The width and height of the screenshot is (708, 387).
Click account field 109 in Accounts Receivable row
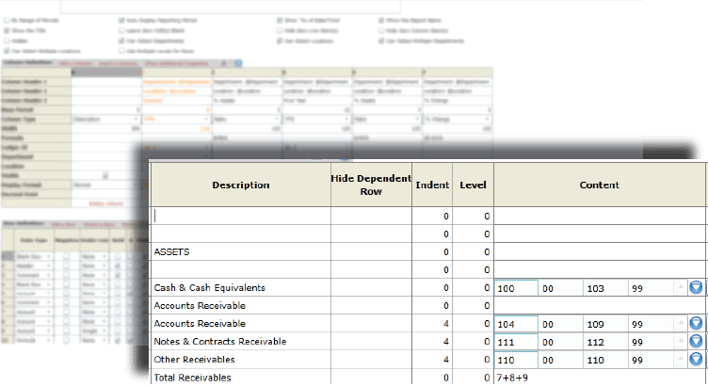coord(605,324)
